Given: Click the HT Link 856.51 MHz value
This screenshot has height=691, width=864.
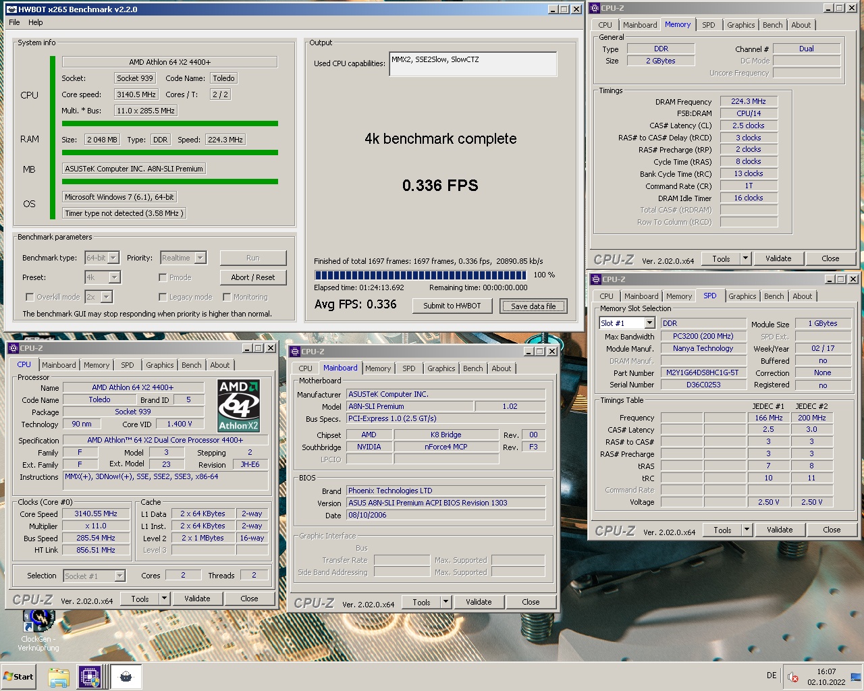Looking at the screenshot, I should pyautogui.click(x=96, y=550).
